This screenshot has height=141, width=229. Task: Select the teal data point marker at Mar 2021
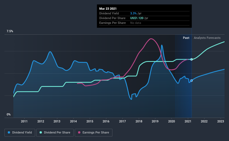191,59
